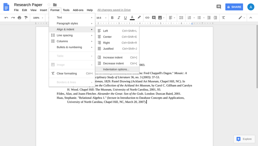Toggle italic formatting

119,18
